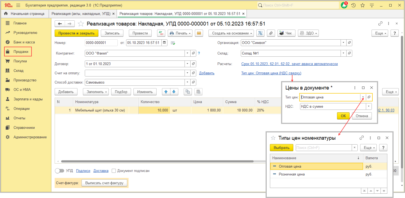405x198 pixels.
Task: Expand Договор dropdown list
Action: click(x=188, y=64)
